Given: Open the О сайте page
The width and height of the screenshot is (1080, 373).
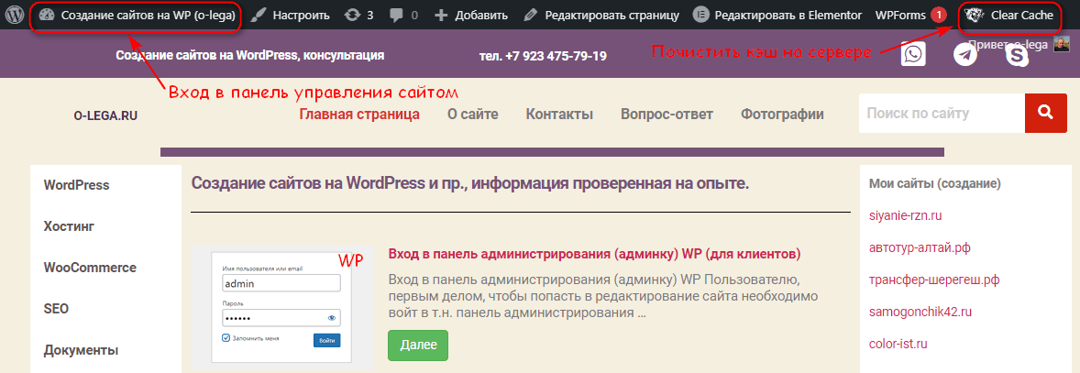Looking at the screenshot, I should coord(472,115).
